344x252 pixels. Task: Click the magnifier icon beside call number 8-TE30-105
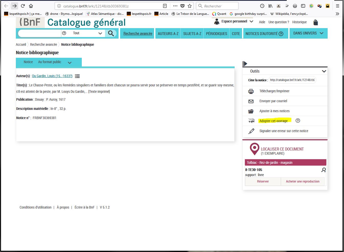[324, 170]
